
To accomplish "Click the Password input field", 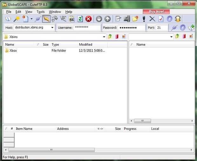I will (132, 28).
